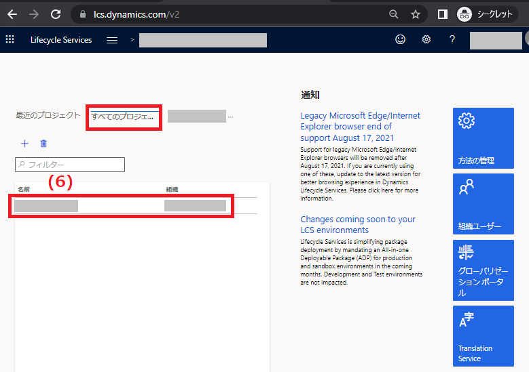
Task: Switch to the 最近のプロジェクト tab
Action: [x=48, y=115]
